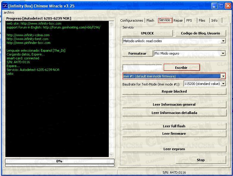Screen dimensions: 233x176
Task: Open the Metodo unlock dropdown
Action: pos(223,41)
